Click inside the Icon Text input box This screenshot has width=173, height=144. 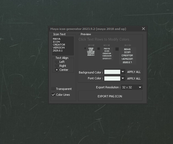coord(63,46)
